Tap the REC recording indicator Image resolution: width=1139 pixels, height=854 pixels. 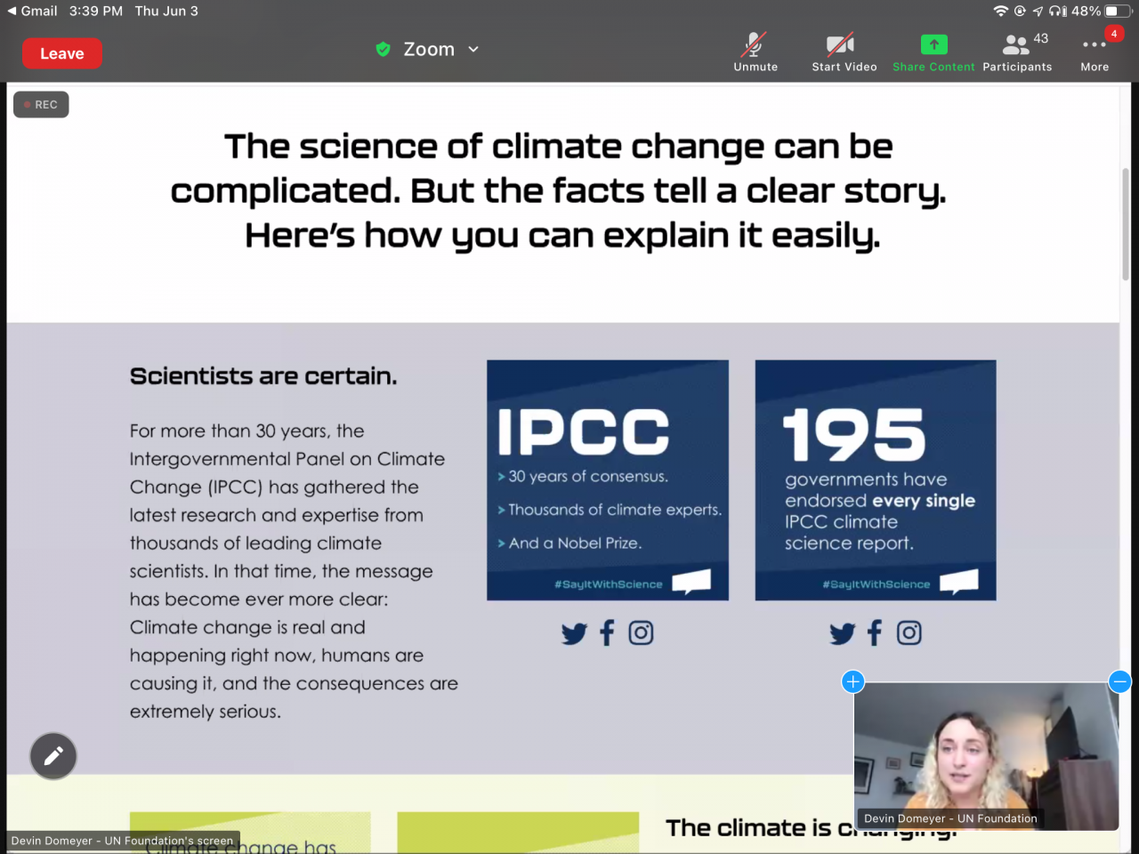[41, 105]
